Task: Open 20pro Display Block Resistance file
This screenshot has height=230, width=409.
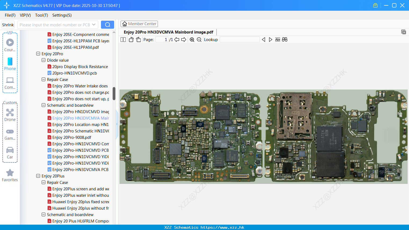Action: [x=78, y=66]
